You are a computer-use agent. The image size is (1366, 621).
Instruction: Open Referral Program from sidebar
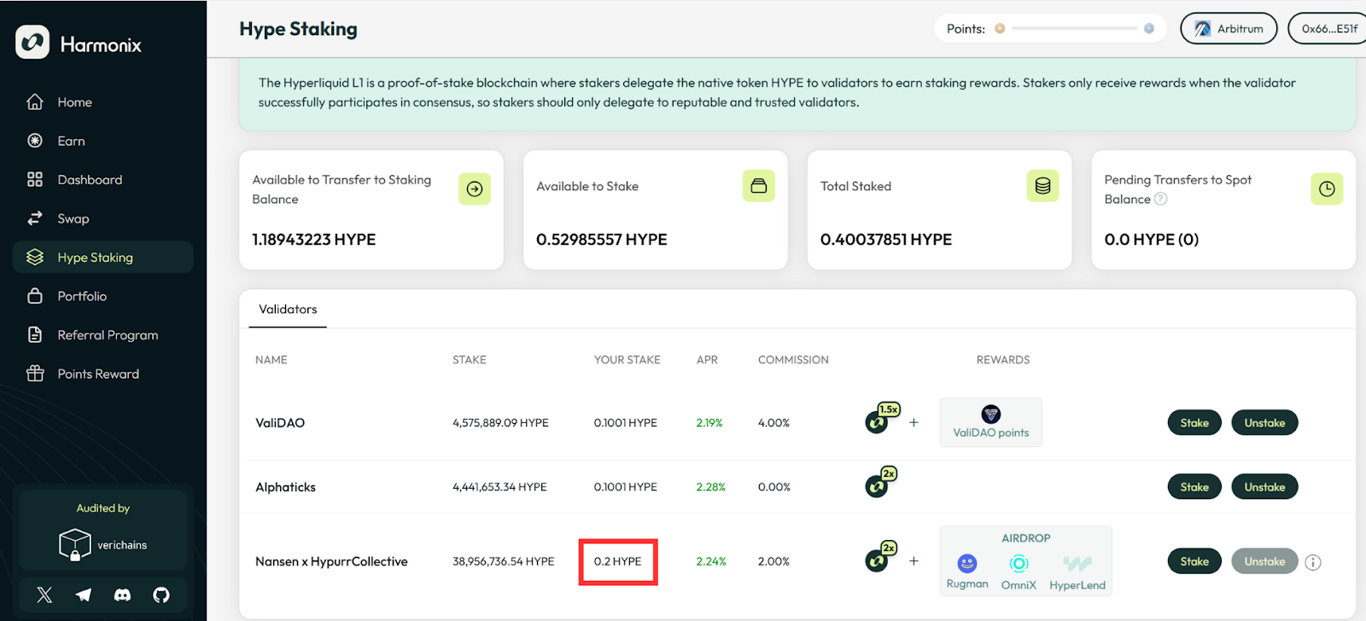(x=108, y=335)
